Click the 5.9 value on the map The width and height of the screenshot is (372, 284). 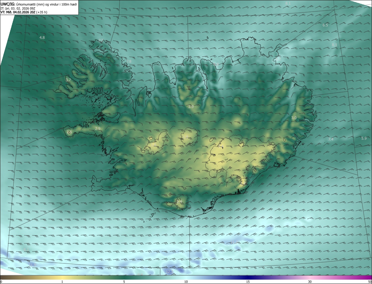(364, 139)
